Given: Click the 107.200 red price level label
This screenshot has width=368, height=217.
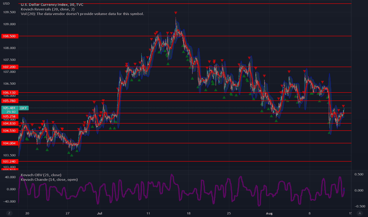Looking at the screenshot, I should coord(9,67).
